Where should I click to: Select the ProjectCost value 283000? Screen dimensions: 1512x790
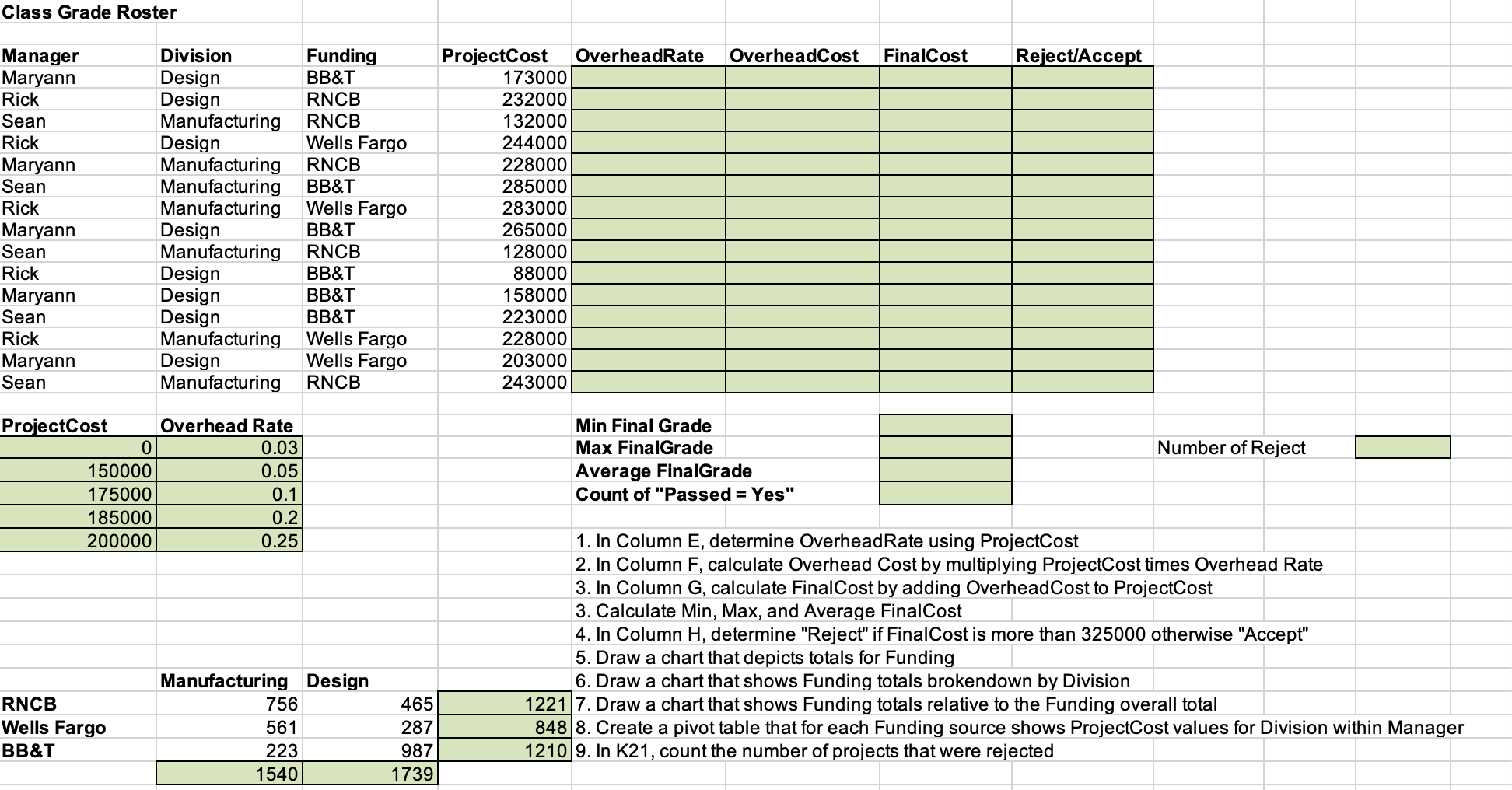pos(505,208)
